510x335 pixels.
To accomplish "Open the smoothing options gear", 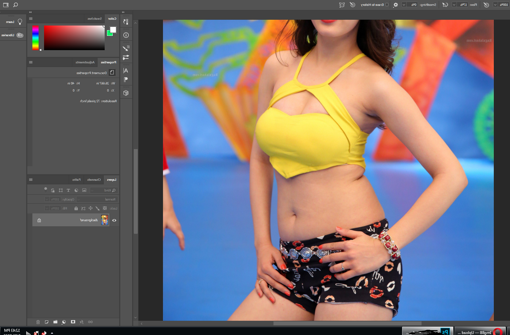I will coord(396,5).
